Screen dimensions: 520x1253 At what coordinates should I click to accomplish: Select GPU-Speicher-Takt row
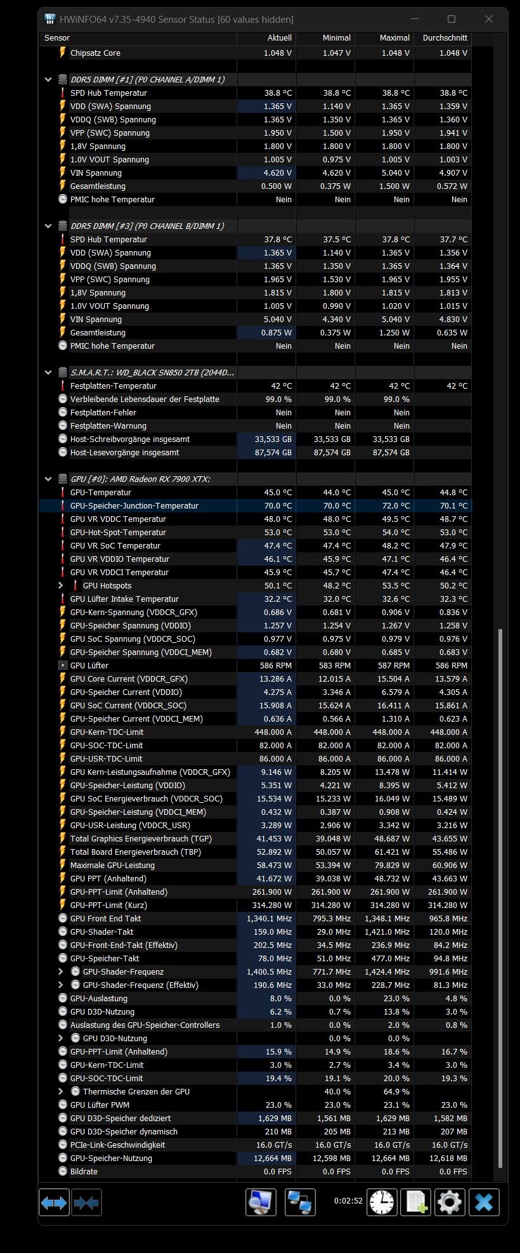tap(255, 959)
